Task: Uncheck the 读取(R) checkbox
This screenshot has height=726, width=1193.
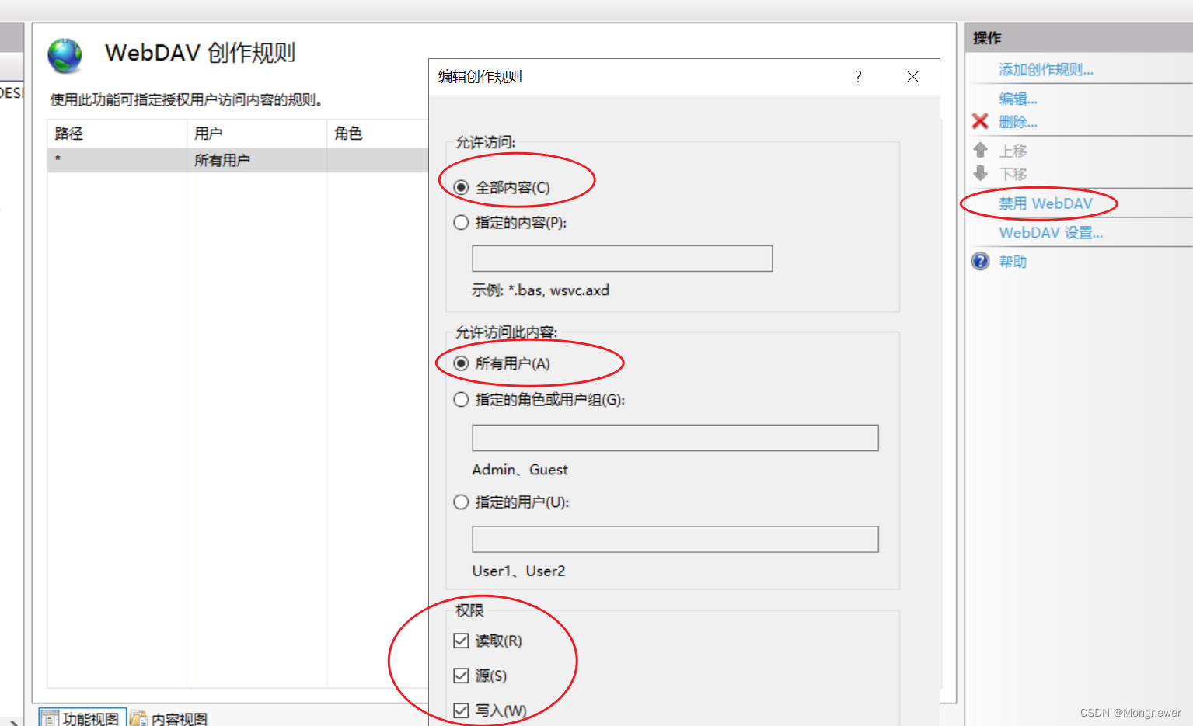Action: (x=461, y=641)
